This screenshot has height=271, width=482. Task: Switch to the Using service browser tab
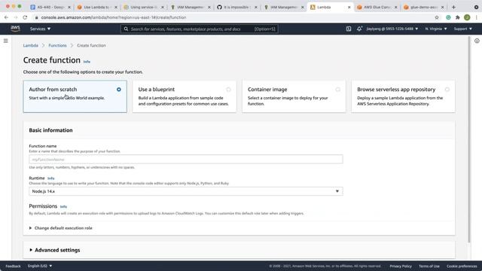point(144,7)
